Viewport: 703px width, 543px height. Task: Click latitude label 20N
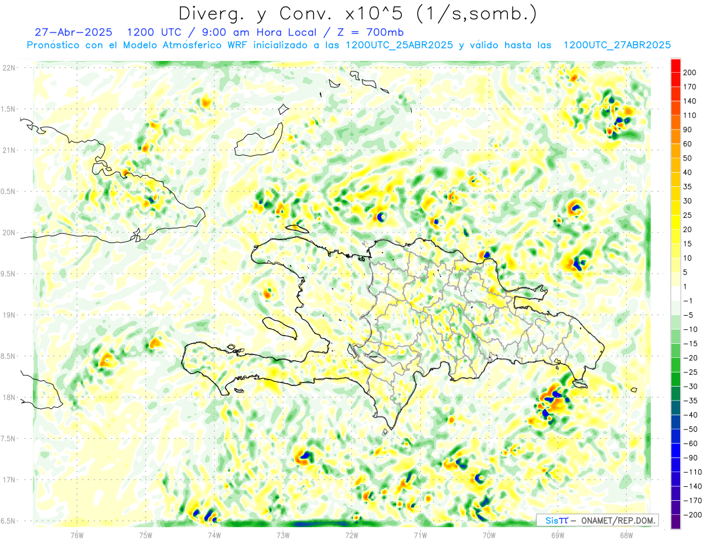click(9, 233)
